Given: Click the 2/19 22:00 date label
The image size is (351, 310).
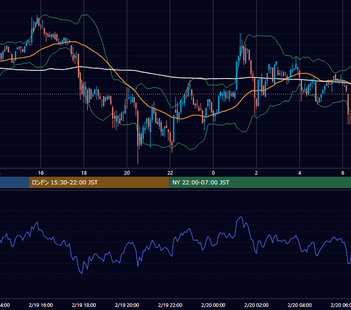Looking at the screenshot, I should 170,305.
